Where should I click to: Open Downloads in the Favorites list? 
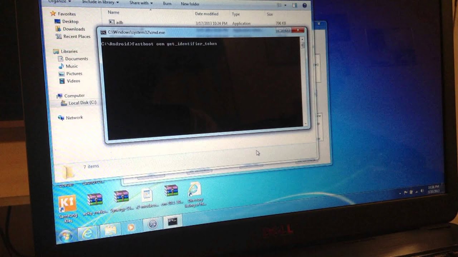(x=70, y=29)
